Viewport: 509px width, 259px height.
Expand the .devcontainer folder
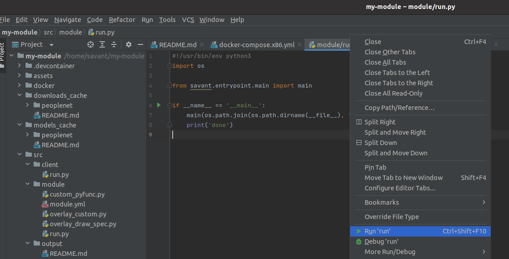coord(20,66)
